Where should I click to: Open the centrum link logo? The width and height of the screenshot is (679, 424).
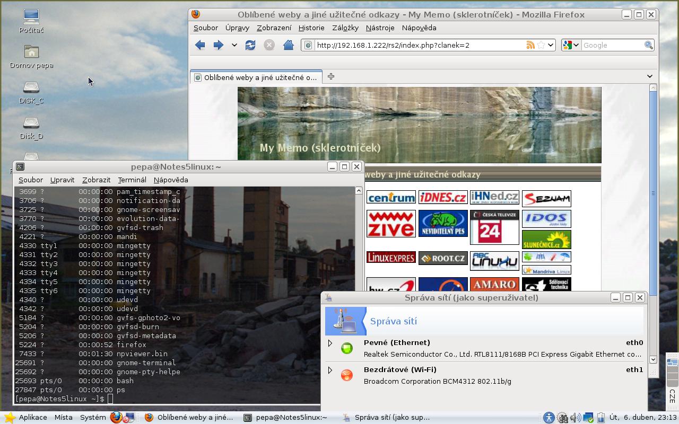pyautogui.click(x=391, y=198)
